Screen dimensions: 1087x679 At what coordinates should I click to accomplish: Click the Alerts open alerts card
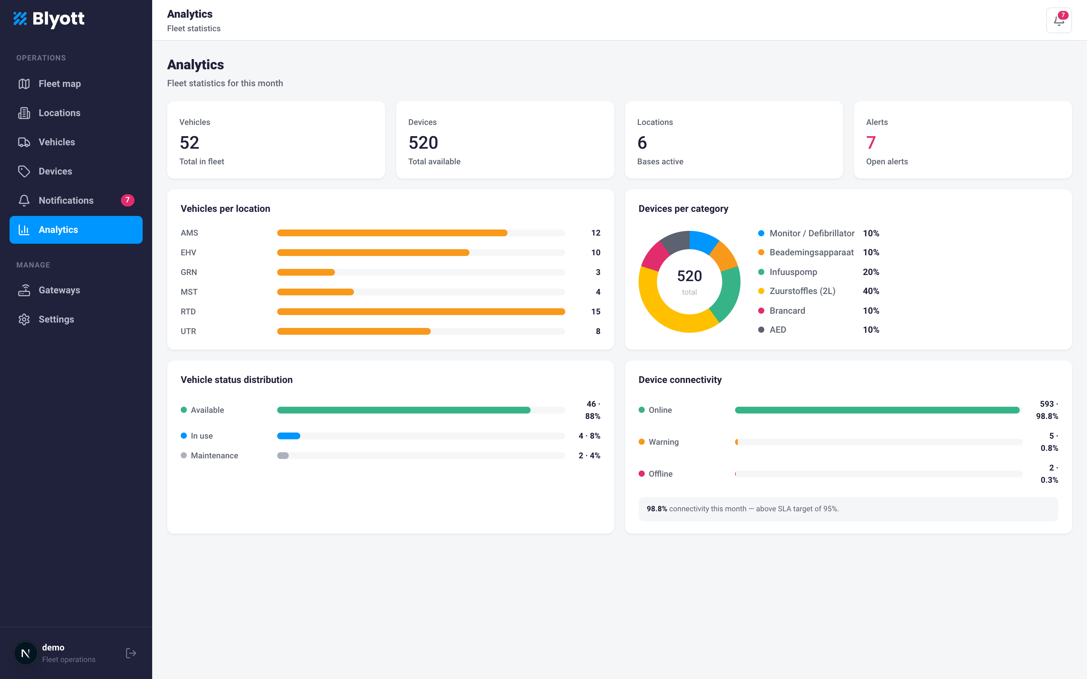[963, 140]
